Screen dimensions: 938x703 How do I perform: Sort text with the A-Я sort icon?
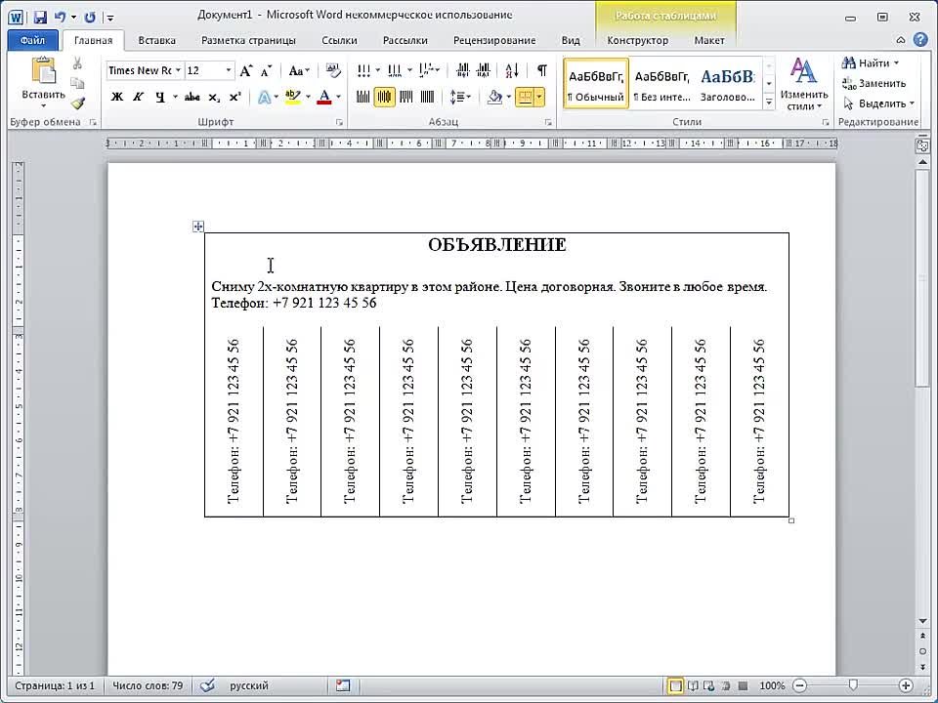(512, 71)
